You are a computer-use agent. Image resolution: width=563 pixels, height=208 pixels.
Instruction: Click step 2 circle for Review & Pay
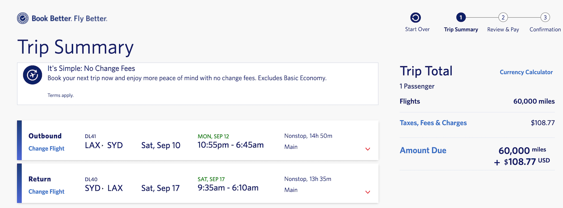(x=503, y=17)
